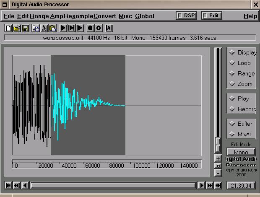Click the Copy toolbar icon
The image size is (260, 197).
(36, 28)
